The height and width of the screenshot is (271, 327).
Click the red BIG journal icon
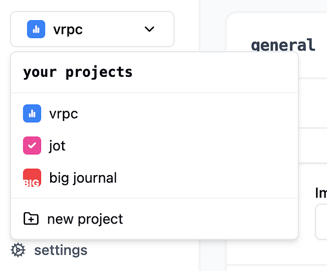(32, 178)
